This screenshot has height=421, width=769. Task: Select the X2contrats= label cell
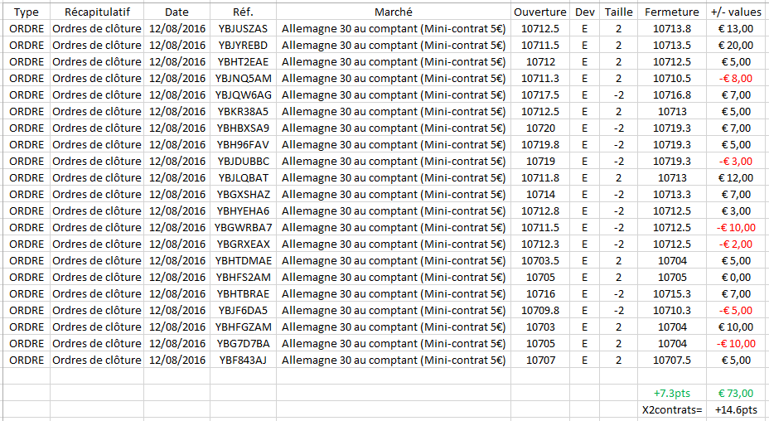[x=672, y=409]
